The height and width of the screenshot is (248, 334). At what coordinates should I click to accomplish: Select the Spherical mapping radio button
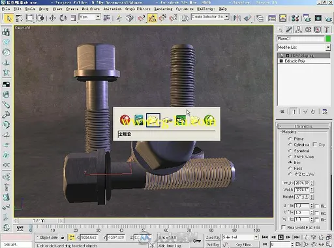290,150
